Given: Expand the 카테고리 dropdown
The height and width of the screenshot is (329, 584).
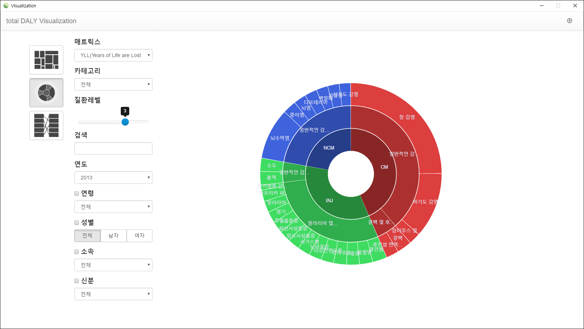Looking at the screenshot, I should click(113, 84).
